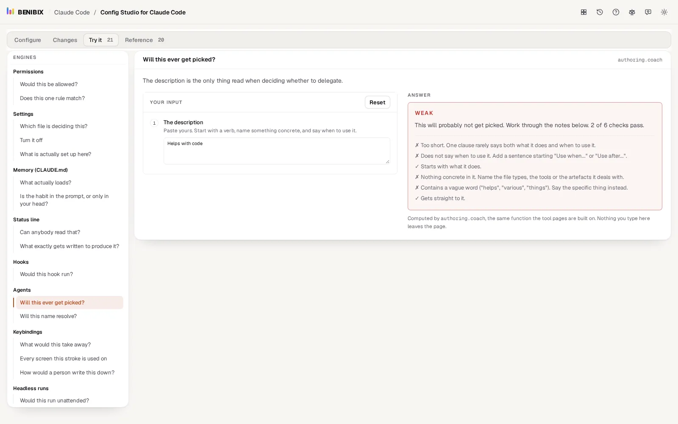Open the Reference tab
Viewport: 678px width, 424px height.
click(x=144, y=40)
